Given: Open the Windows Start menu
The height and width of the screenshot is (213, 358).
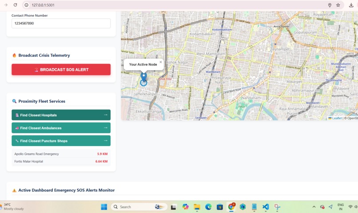Looking at the screenshot, I should 104,207.
